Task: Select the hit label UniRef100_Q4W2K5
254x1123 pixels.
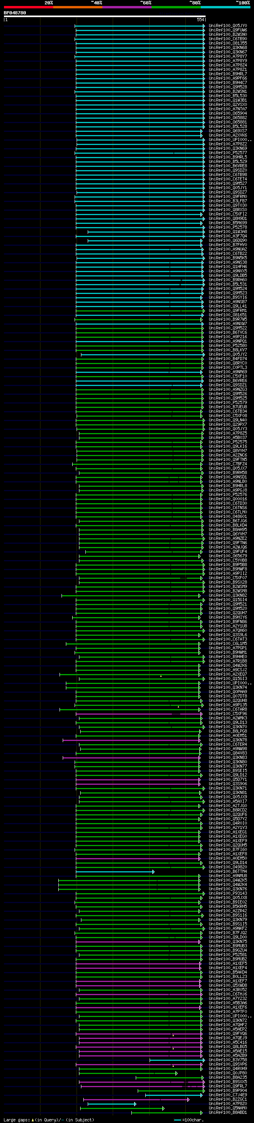Action: (228, 880)
